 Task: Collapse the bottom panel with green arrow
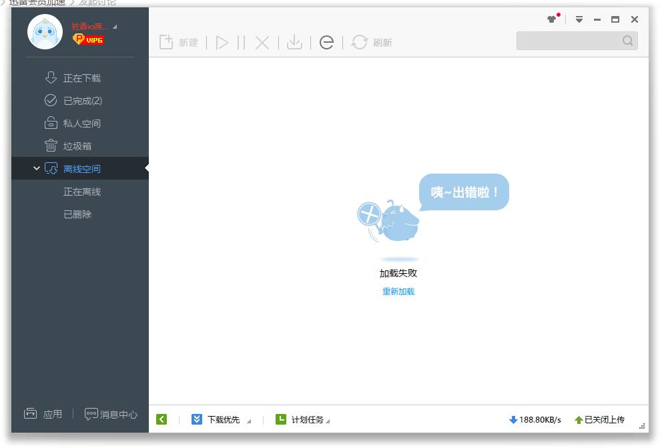click(x=160, y=419)
